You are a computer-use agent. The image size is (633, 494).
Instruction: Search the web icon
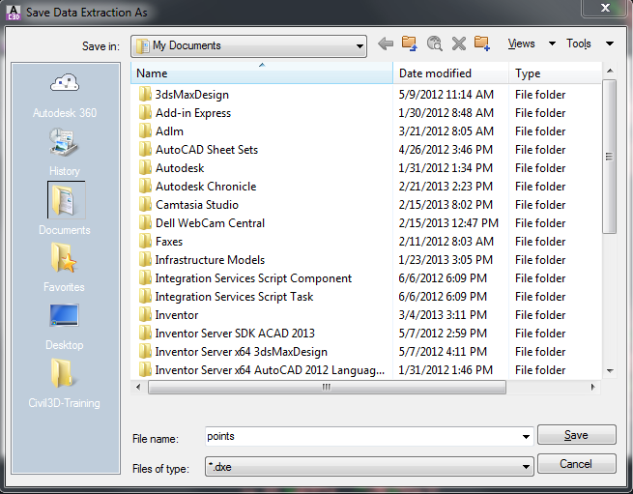point(434,44)
